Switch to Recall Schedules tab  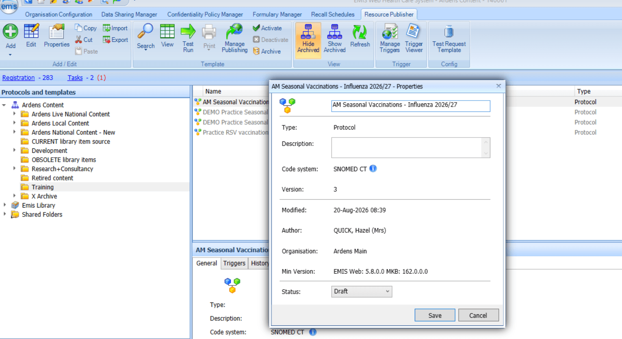(333, 14)
